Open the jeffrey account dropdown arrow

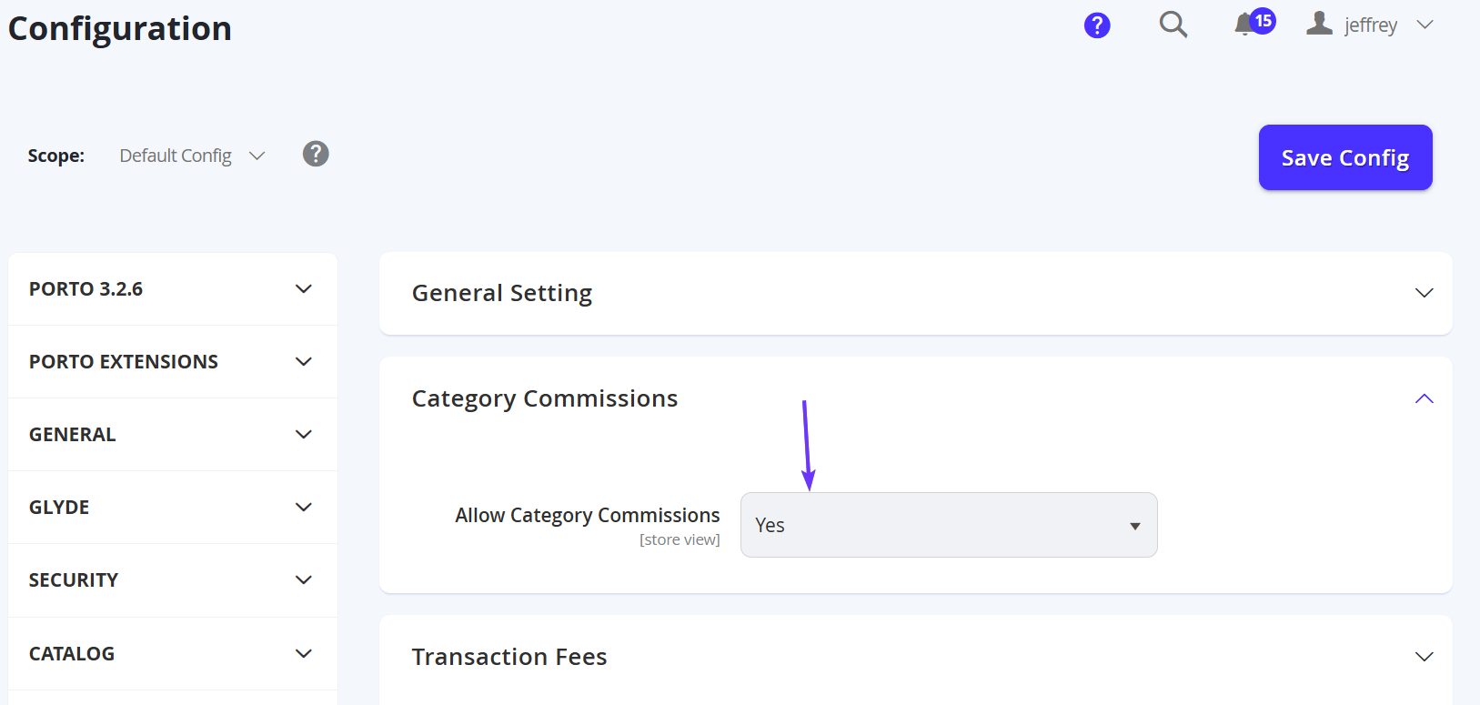(1425, 25)
